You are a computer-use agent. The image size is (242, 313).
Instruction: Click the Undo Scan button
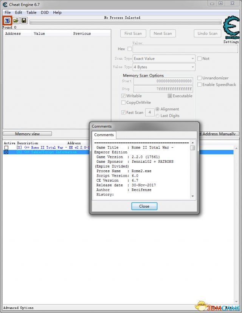tap(208, 33)
